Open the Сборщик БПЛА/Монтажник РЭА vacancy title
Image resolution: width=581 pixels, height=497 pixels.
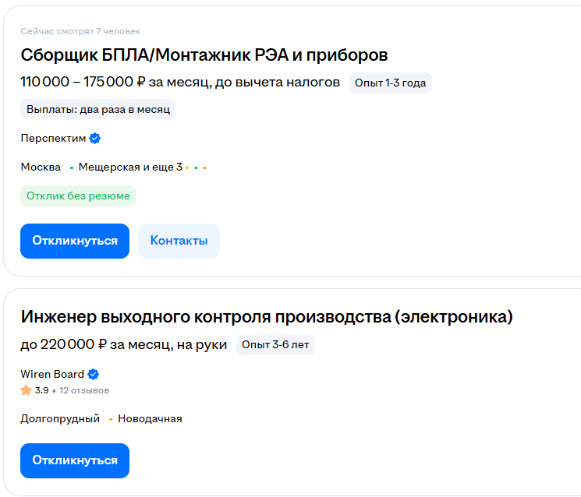coord(204,55)
